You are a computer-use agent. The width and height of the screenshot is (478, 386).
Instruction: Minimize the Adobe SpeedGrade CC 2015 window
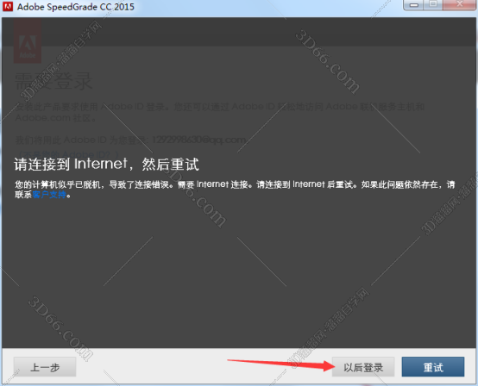(413, 4)
